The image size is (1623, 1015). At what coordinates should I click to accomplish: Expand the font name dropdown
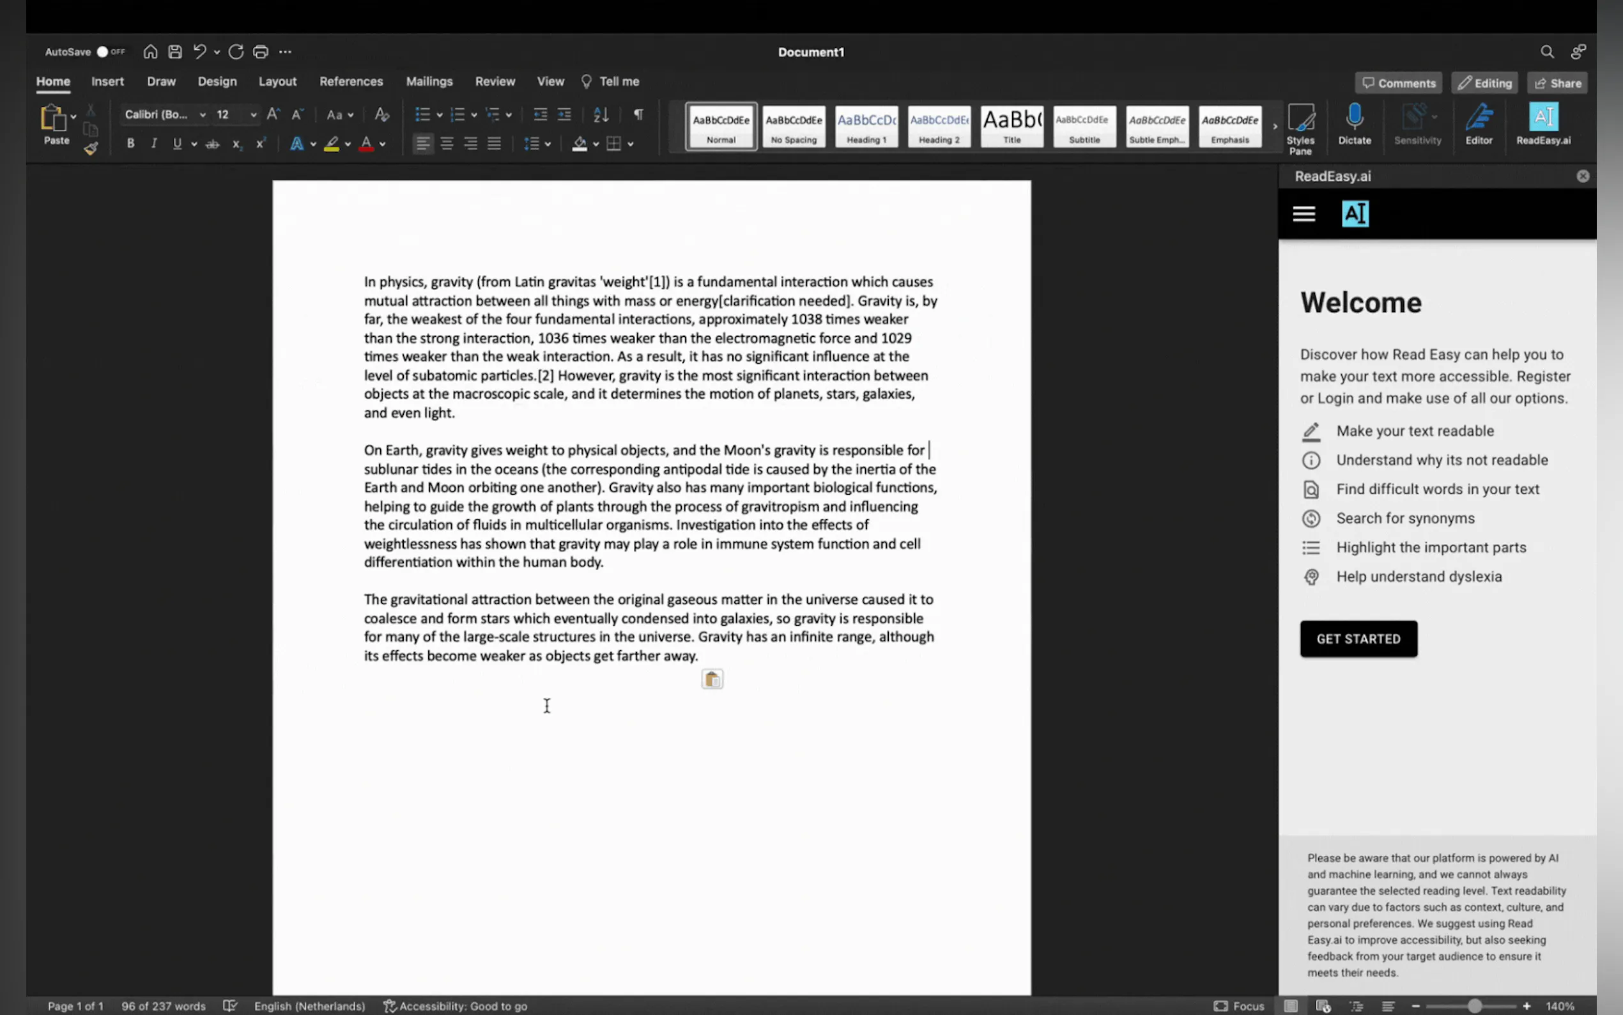pos(202,115)
